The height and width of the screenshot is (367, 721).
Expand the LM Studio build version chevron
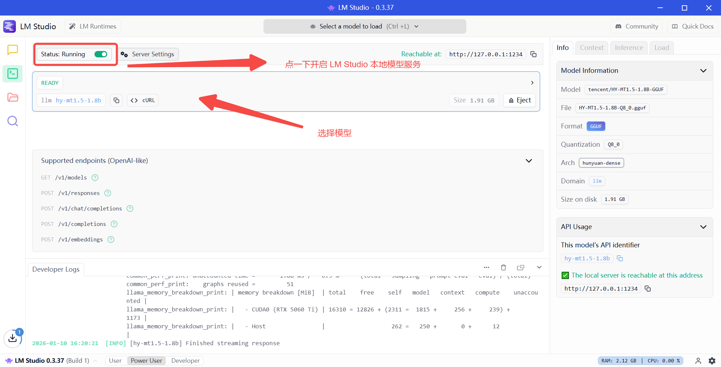coord(95,361)
